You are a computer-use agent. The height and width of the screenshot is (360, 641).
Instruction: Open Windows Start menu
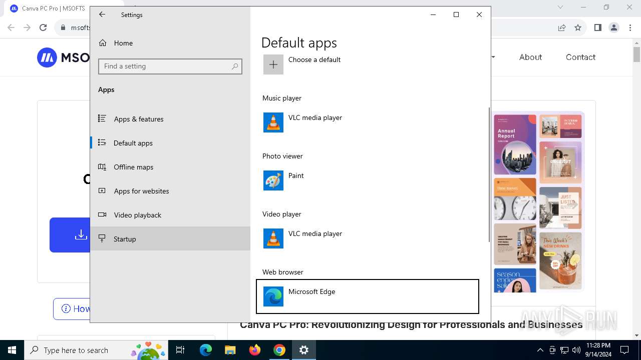(12, 350)
